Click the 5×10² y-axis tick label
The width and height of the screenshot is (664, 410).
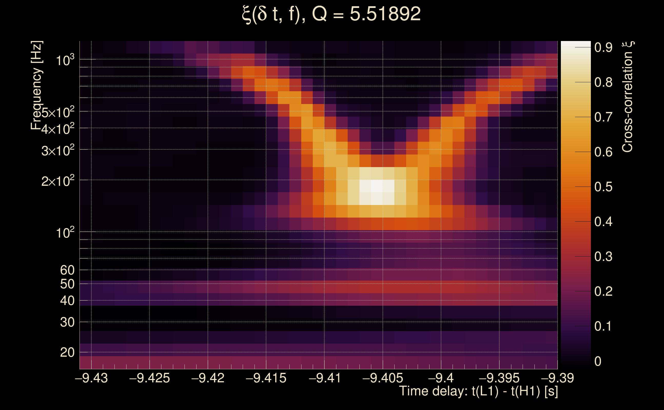(58, 112)
